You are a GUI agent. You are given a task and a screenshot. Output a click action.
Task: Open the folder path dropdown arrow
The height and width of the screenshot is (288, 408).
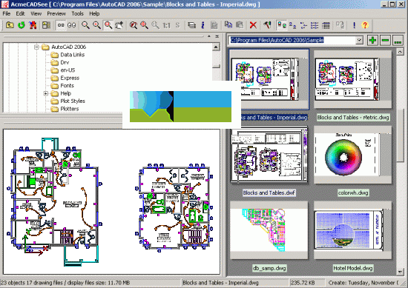pos(359,40)
